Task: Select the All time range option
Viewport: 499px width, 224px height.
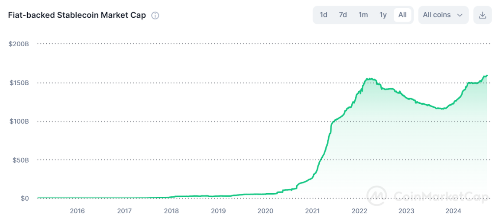Action: (x=402, y=15)
